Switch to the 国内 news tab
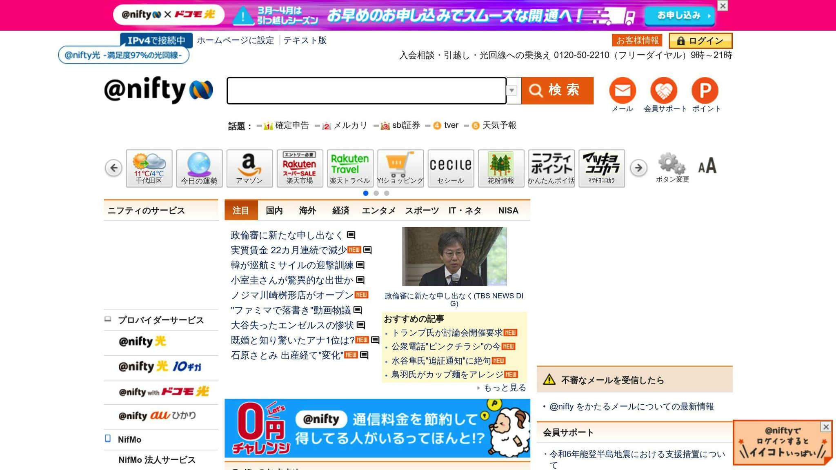This screenshot has width=836, height=470. click(x=274, y=211)
